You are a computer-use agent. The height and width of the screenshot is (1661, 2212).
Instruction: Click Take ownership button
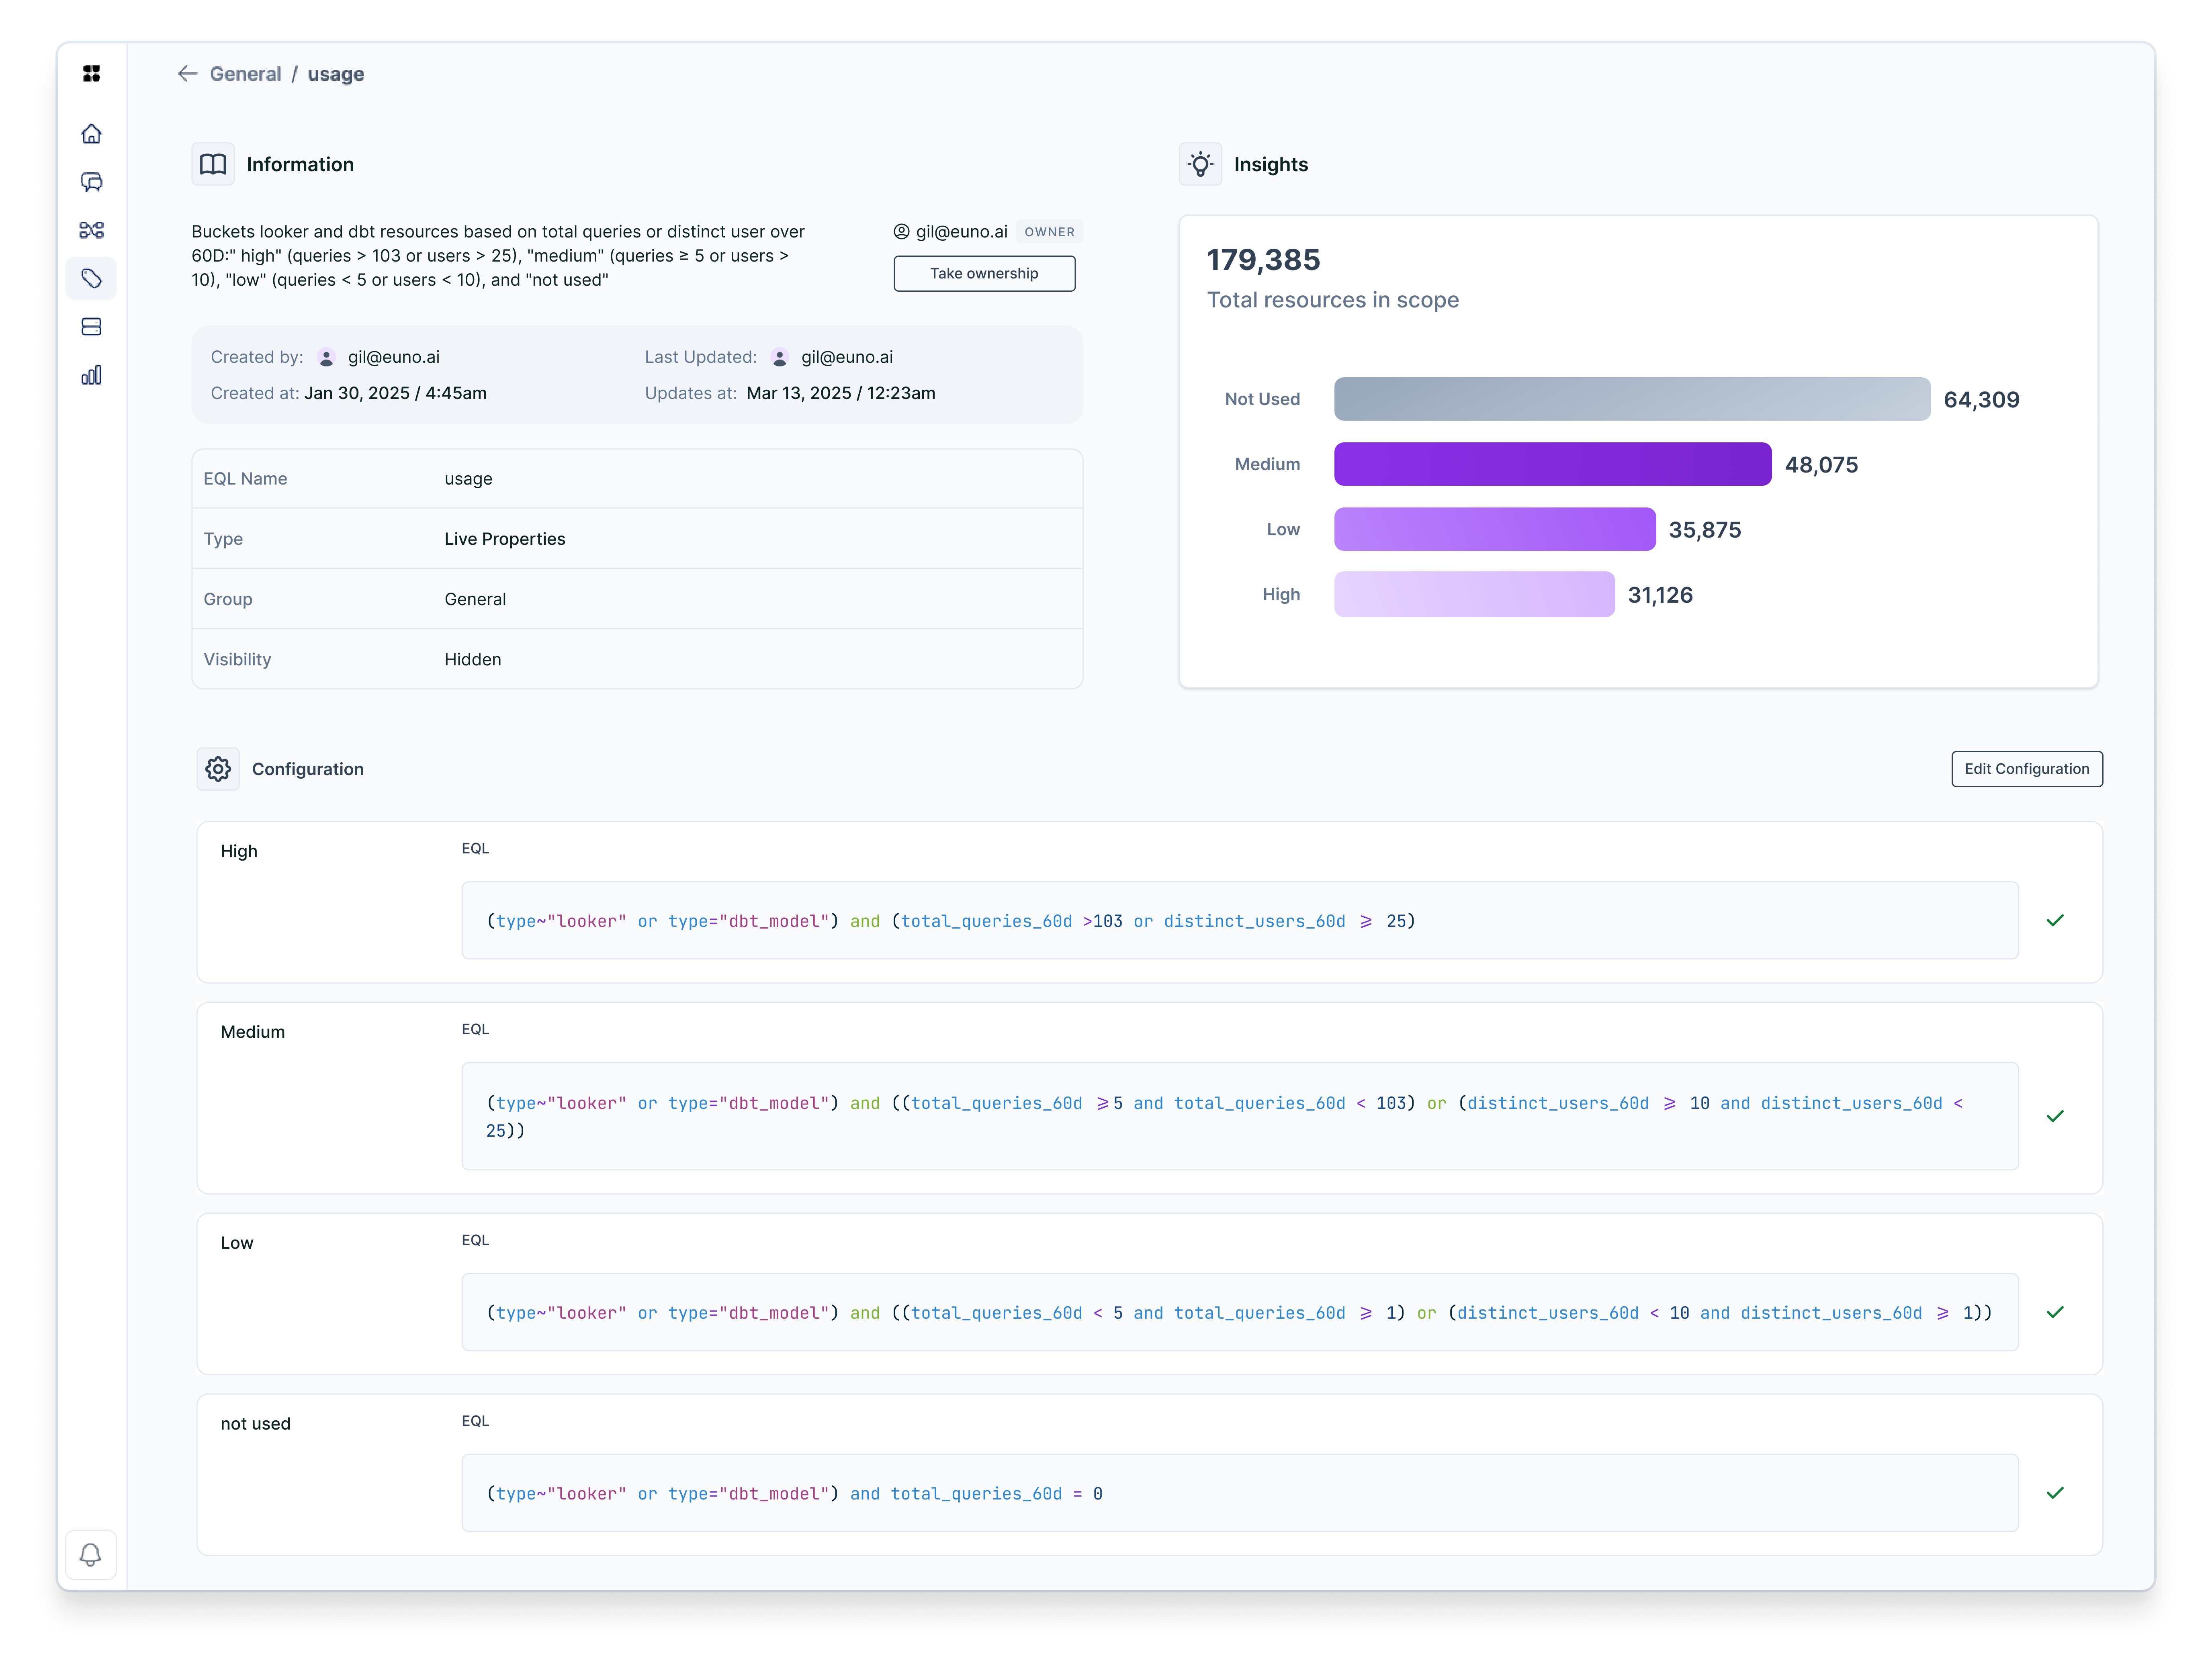(984, 274)
